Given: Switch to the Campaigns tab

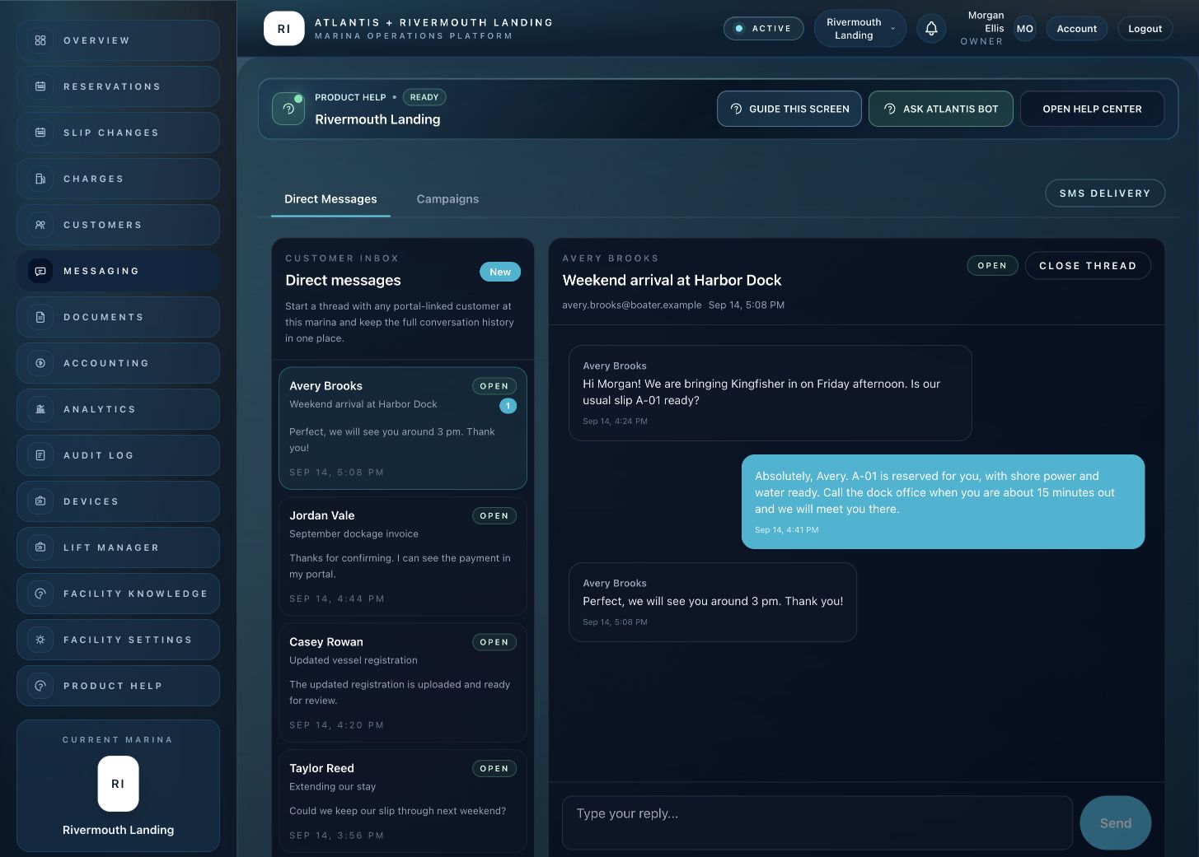Looking at the screenshot, I should [447, 199].
